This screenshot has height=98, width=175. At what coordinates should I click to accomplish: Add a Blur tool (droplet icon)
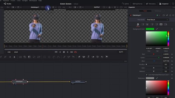14,57
